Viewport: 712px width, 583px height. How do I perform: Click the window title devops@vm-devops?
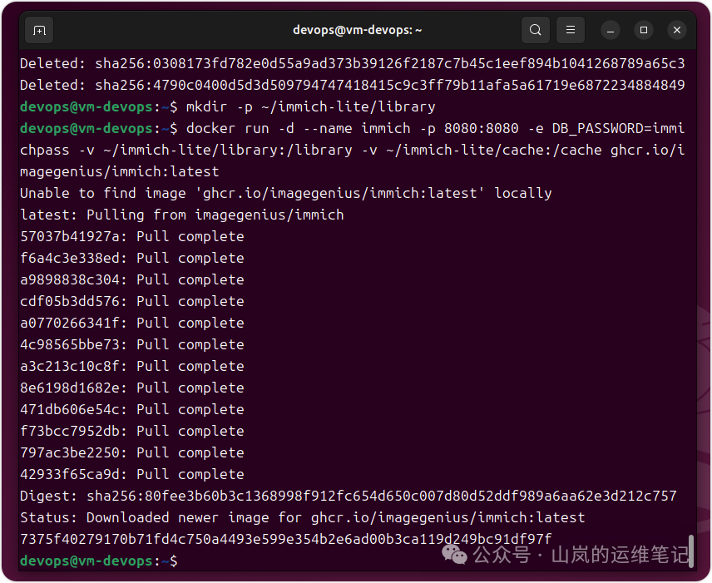pos(357,30)
